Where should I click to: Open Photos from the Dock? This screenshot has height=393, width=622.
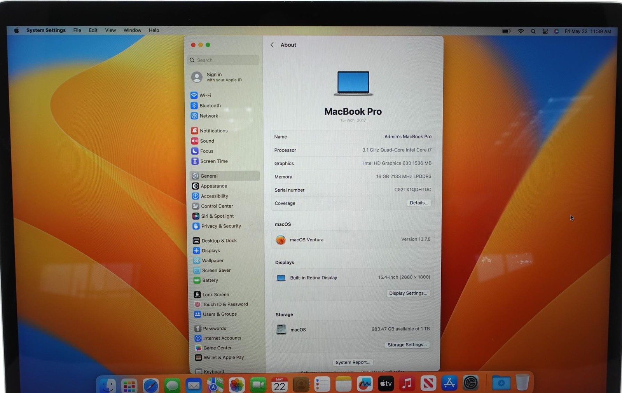coord(236,385)
